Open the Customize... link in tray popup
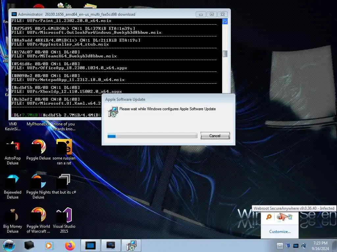337x252 pixels. coord(280,232)
